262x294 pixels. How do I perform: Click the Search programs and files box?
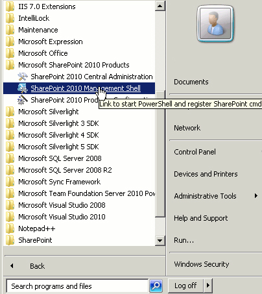tap(77, 286)
